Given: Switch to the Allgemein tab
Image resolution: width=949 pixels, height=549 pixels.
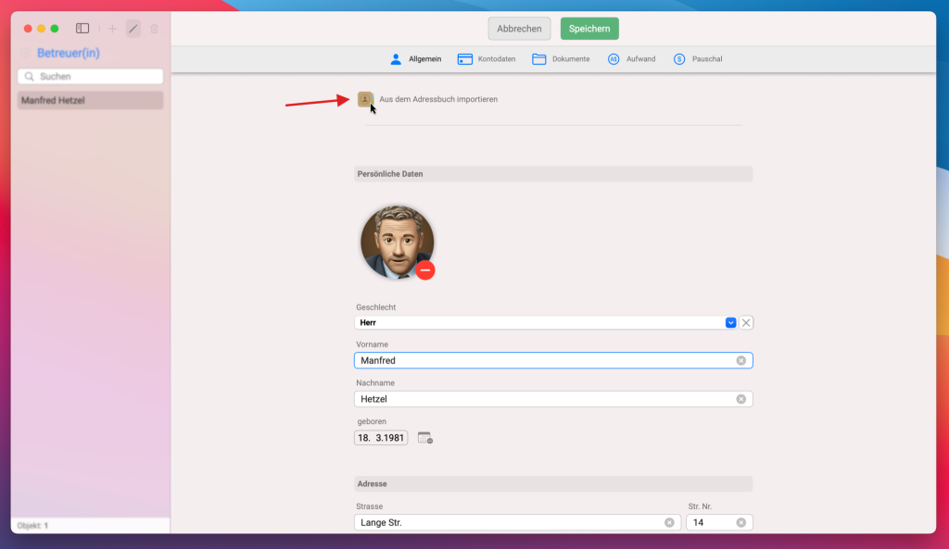Looking at the screenshot, I should point(416,59).
